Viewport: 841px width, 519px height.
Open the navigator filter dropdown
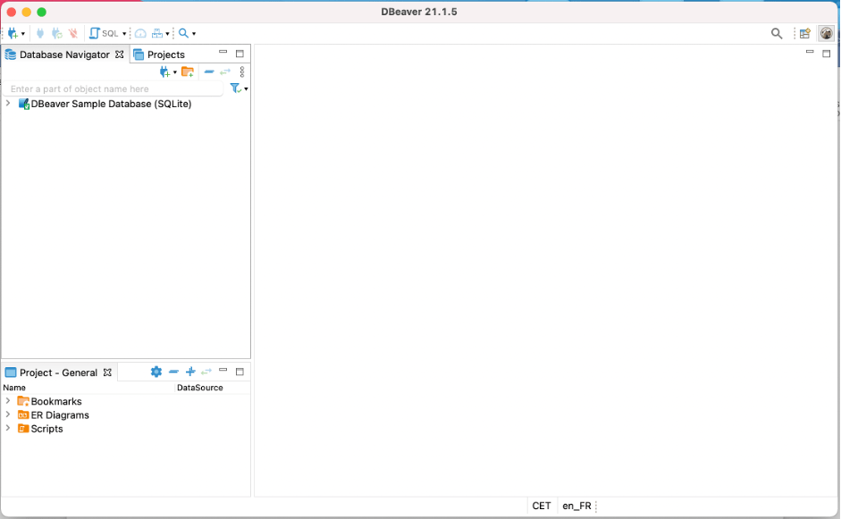(x=246, y=89)
